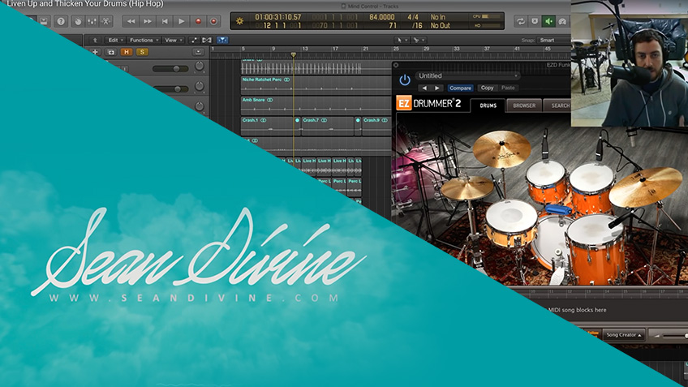The image size is (688, 387).
Task: Toggle the yellow S solo button
Action: [x=142, y=52]
